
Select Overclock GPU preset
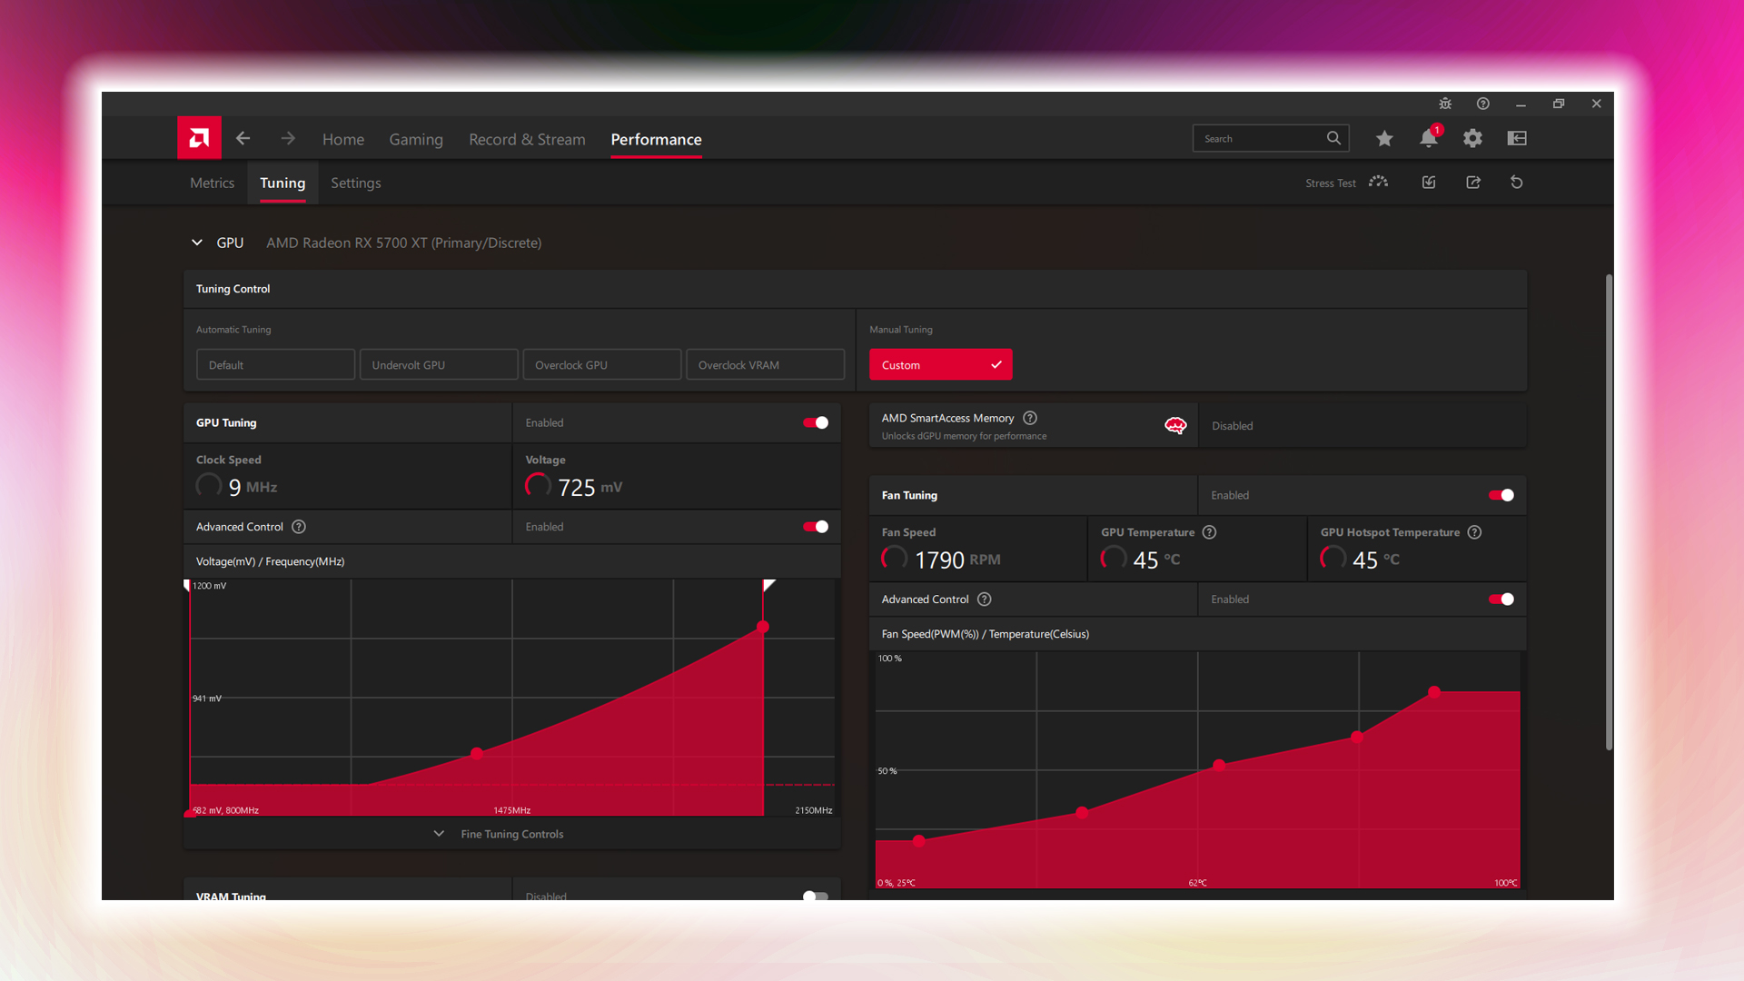point(602,364)
